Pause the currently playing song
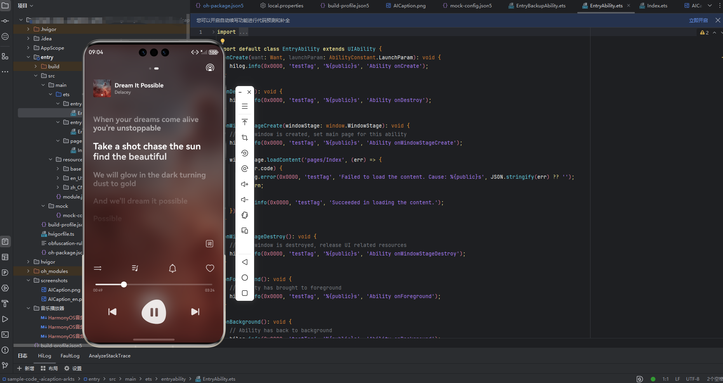The image size is (723, 383). click(x=154, y=312)
